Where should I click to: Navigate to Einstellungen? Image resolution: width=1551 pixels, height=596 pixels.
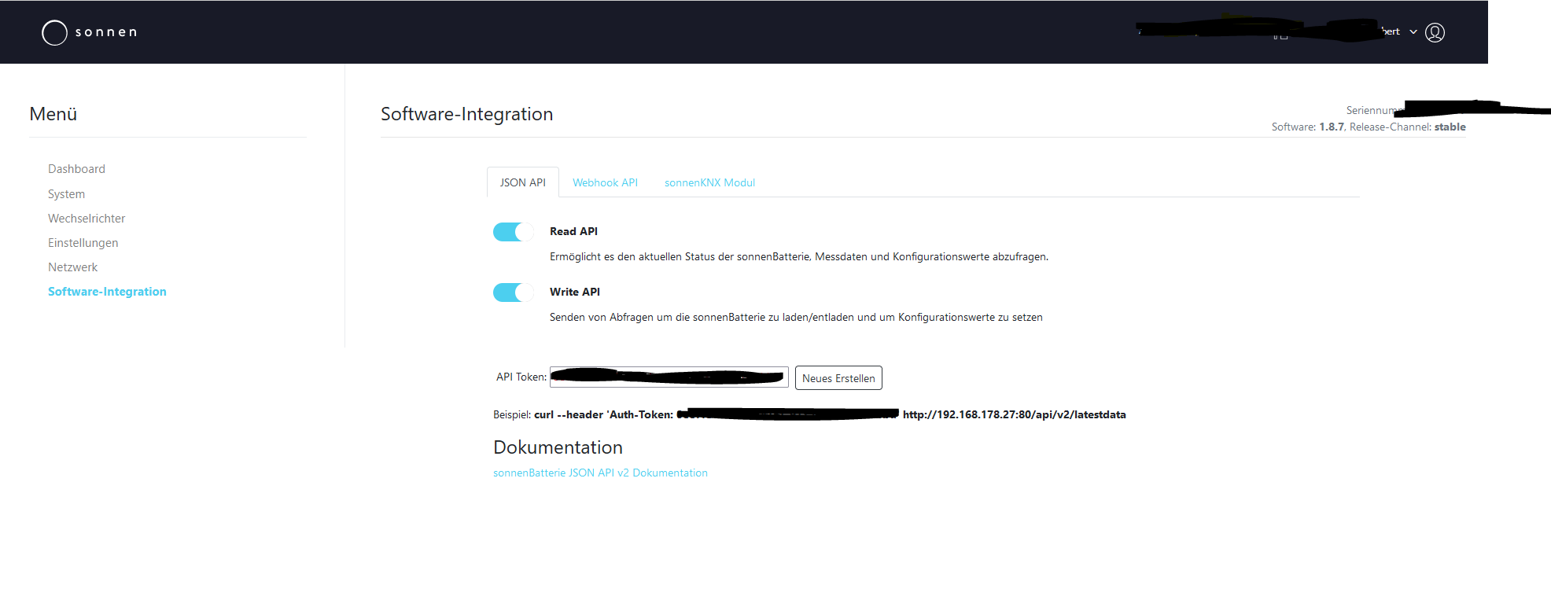(x=83, y=243)
